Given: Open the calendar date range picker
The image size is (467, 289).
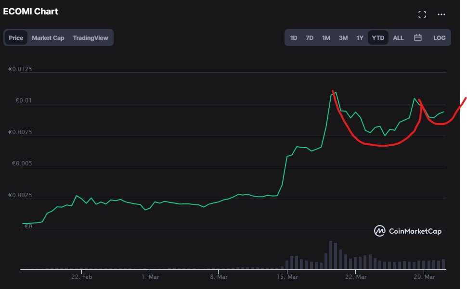Looking at the screenshot, I should click(x=418, y=38).
